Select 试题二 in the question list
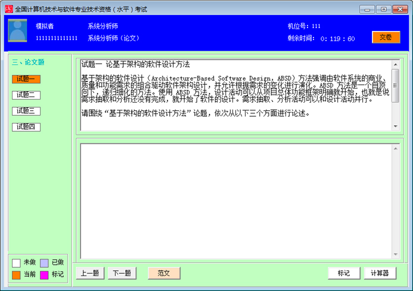 [26, 95]
